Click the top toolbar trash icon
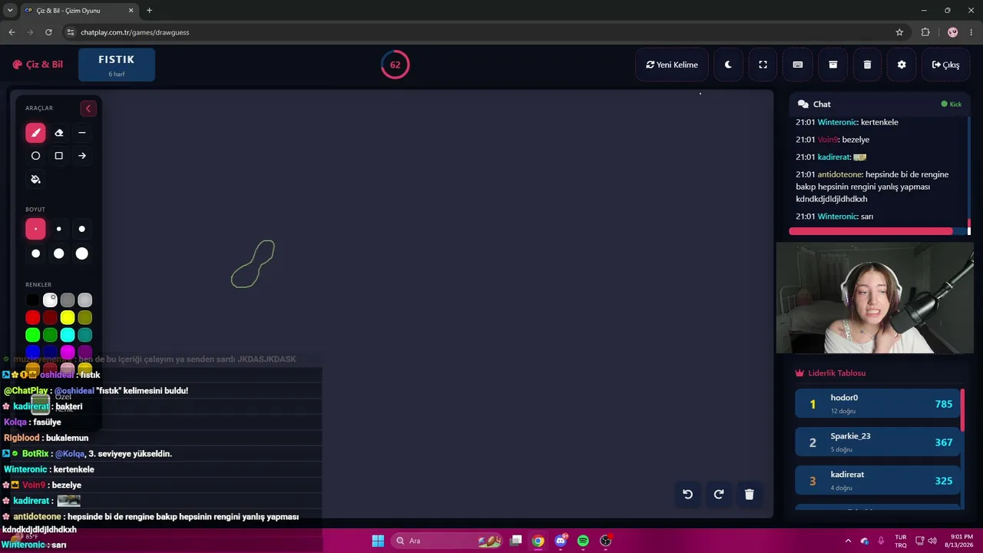 (867, 65)
